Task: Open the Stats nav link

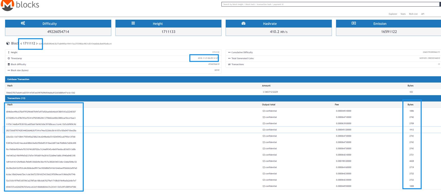Action: (403, 14)
